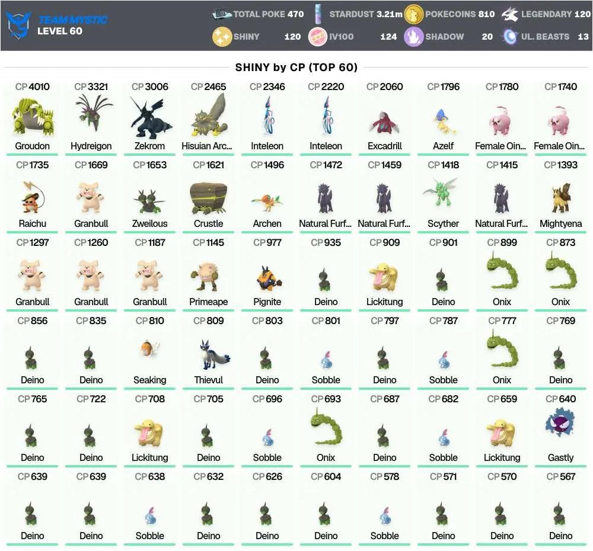Viewport: 593px width, 551px height.
Task: Select the Mightyena sprite
Action: pyautogui.click(x=560, y=198)
